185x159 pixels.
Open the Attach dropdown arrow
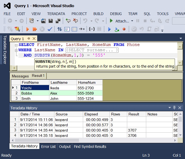[132, 21]
